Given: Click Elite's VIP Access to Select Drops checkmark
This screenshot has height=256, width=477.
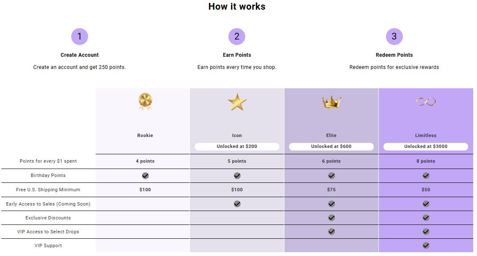Looking at the screenshot, I should coord(331,232).
